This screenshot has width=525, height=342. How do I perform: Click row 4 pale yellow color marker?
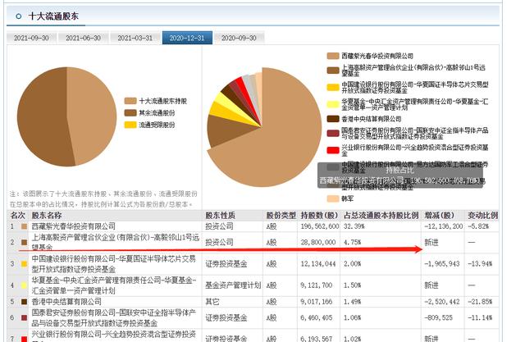24,285
